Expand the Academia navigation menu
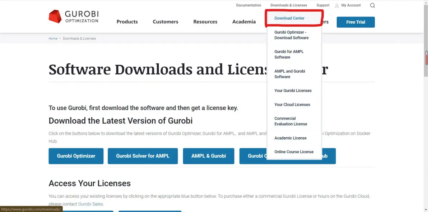Screen dimensions: 428x212 [x=244, y=22]
